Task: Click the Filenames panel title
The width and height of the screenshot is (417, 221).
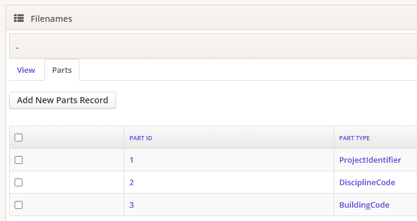Action: coord(52,19)
